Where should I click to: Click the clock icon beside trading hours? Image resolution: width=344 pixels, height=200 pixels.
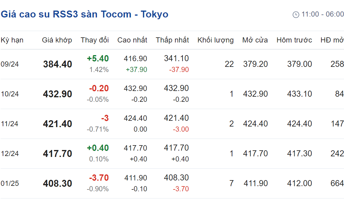pyautogui.click(x=296, y=15)
